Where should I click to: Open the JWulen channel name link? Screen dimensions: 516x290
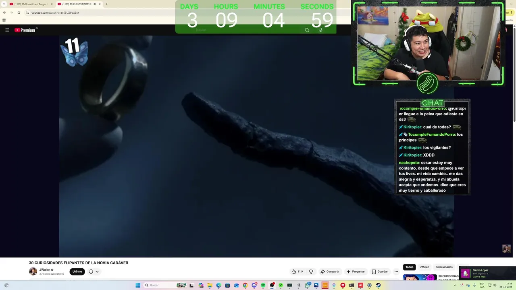pos(45,270)
